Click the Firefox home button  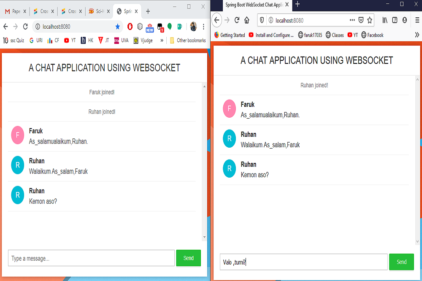pyautogui.click(x=247, y=20)
